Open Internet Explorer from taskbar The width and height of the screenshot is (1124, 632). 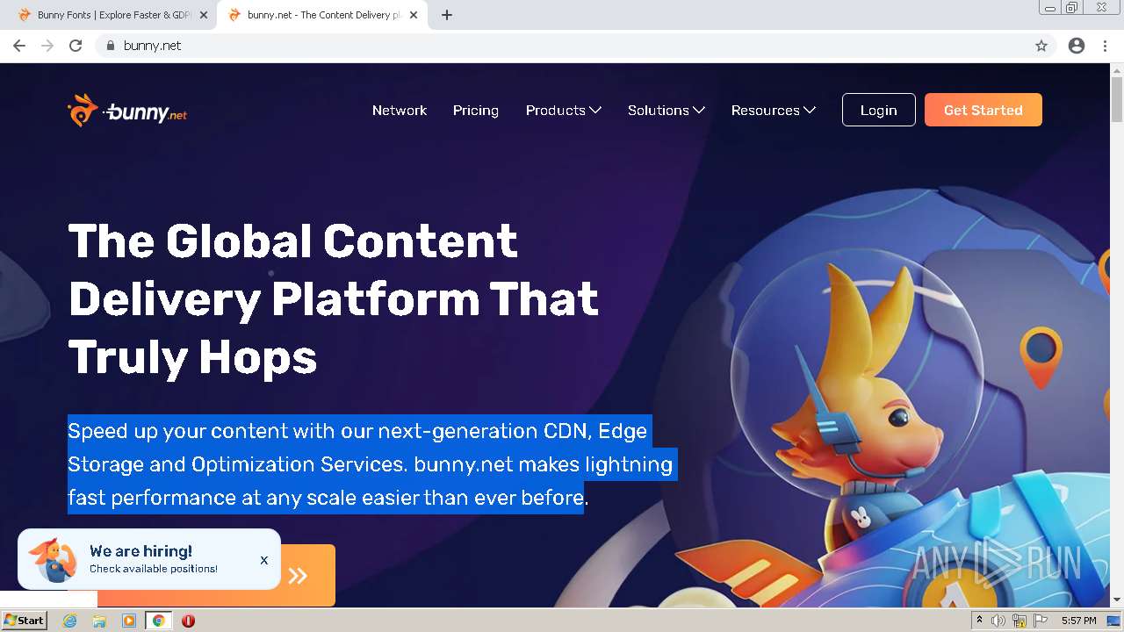(70, 621)
